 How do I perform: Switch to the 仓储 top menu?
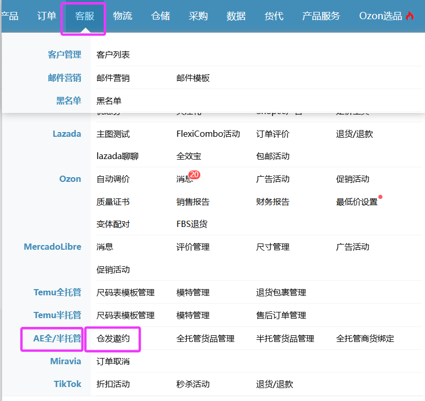tap(160, 16)
